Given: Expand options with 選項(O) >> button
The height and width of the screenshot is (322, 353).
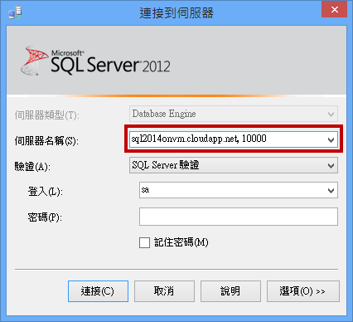Looking at the screenshot, I should click(303, 291).
